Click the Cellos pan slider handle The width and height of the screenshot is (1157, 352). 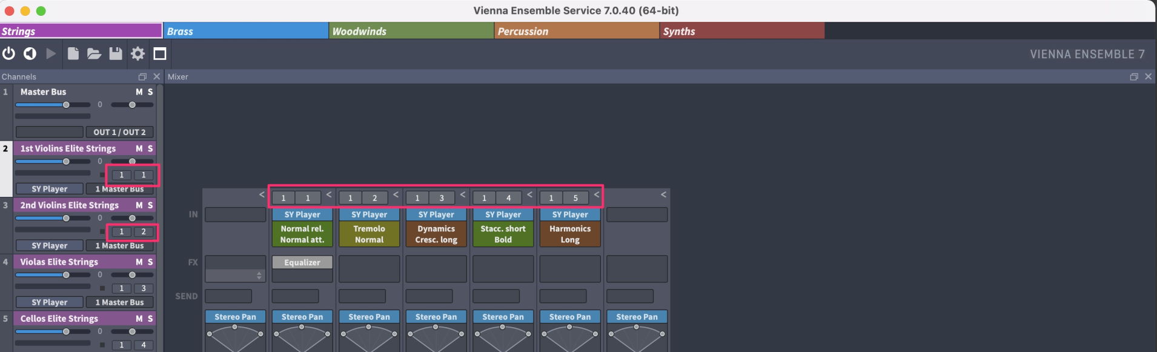(132, 331)
